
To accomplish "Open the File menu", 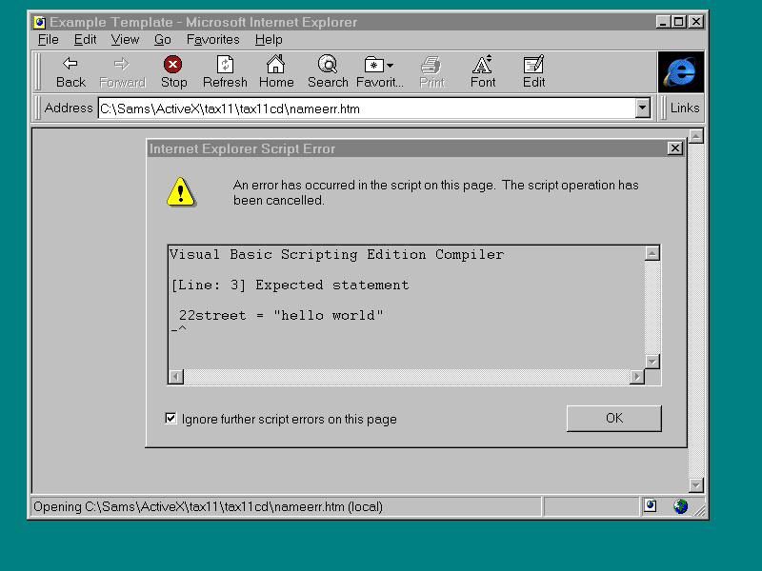I will [48, 39].
